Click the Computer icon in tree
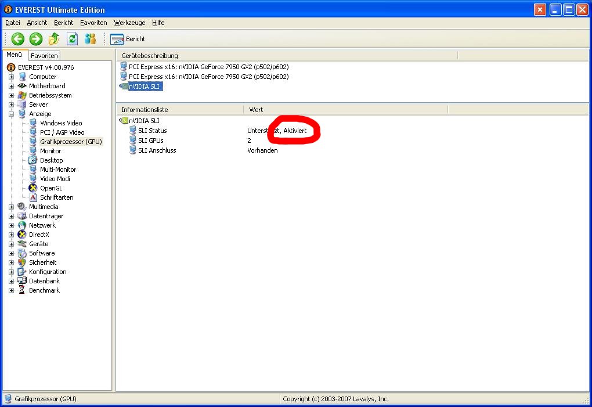This screenshot has width=592, height=407. pos(22,77)
